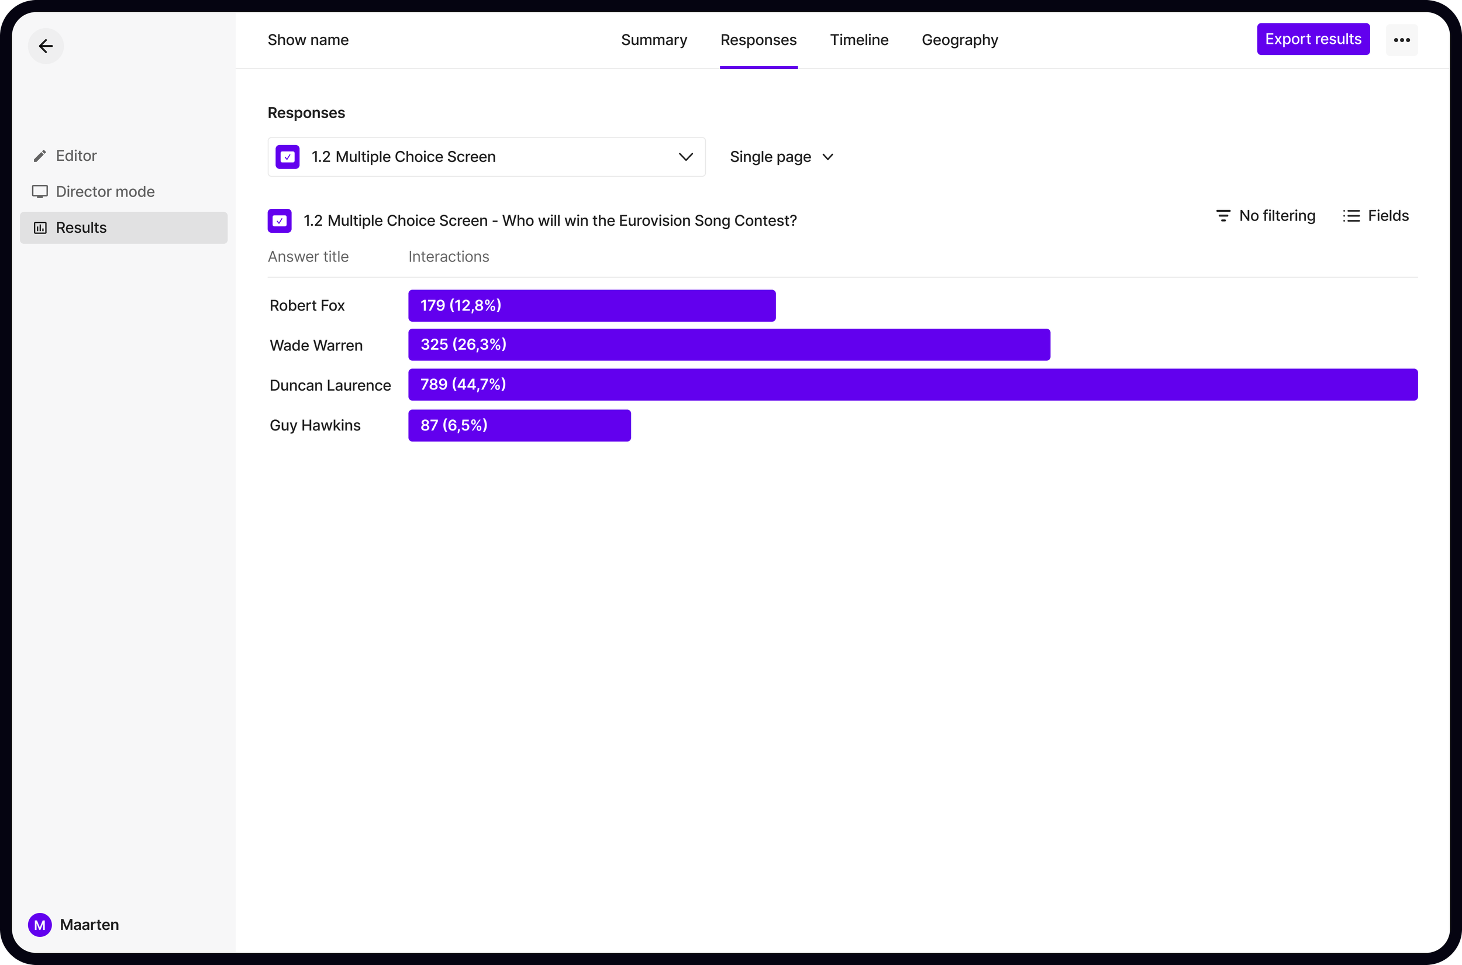Click the Guy Hawkins 87 result bar
The width and height of the screenshot is (1462, 965).
click(x=519, y=425)
